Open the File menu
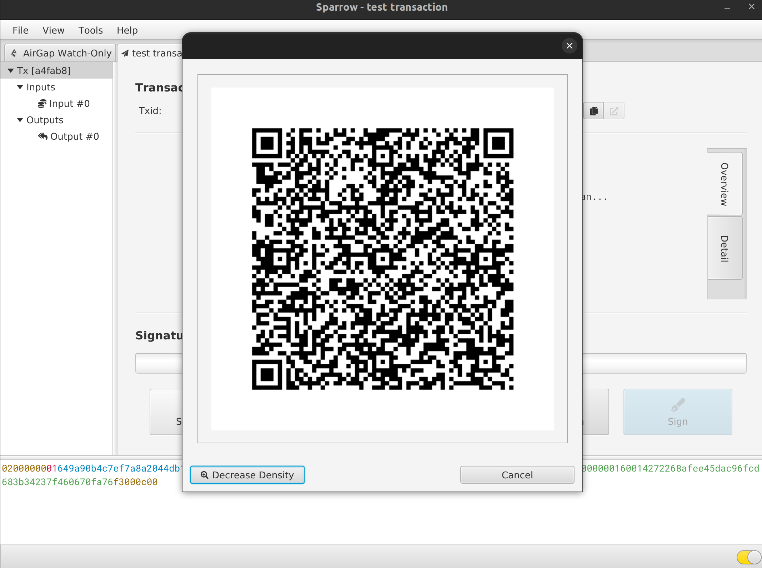Viewport: 762px width, 568px height. (x=20, y=30)
